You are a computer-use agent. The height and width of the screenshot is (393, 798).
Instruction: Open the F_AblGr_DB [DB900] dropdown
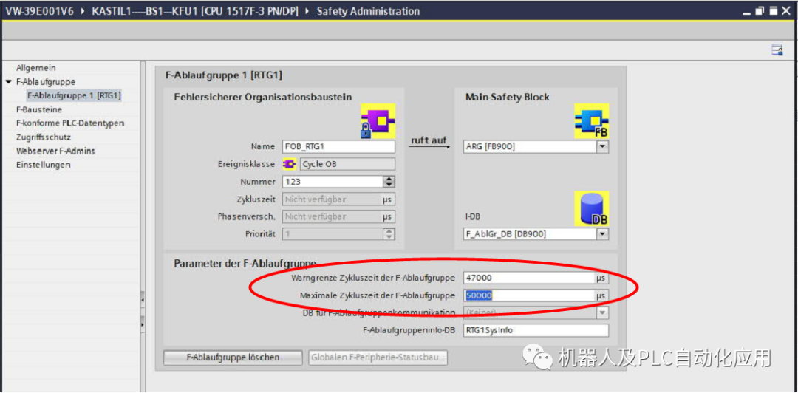pyautogui.click(x=603, y=234)
